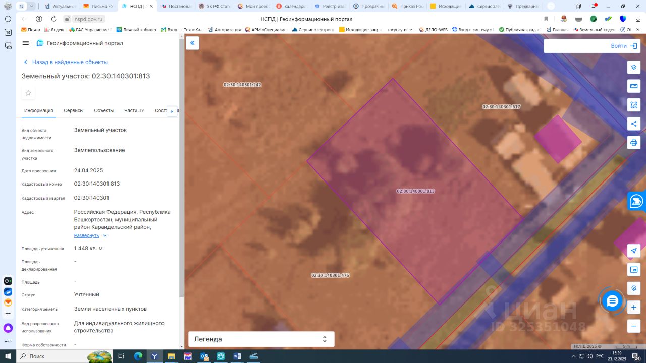
Task: Print the current map
Action: (634, 142)
